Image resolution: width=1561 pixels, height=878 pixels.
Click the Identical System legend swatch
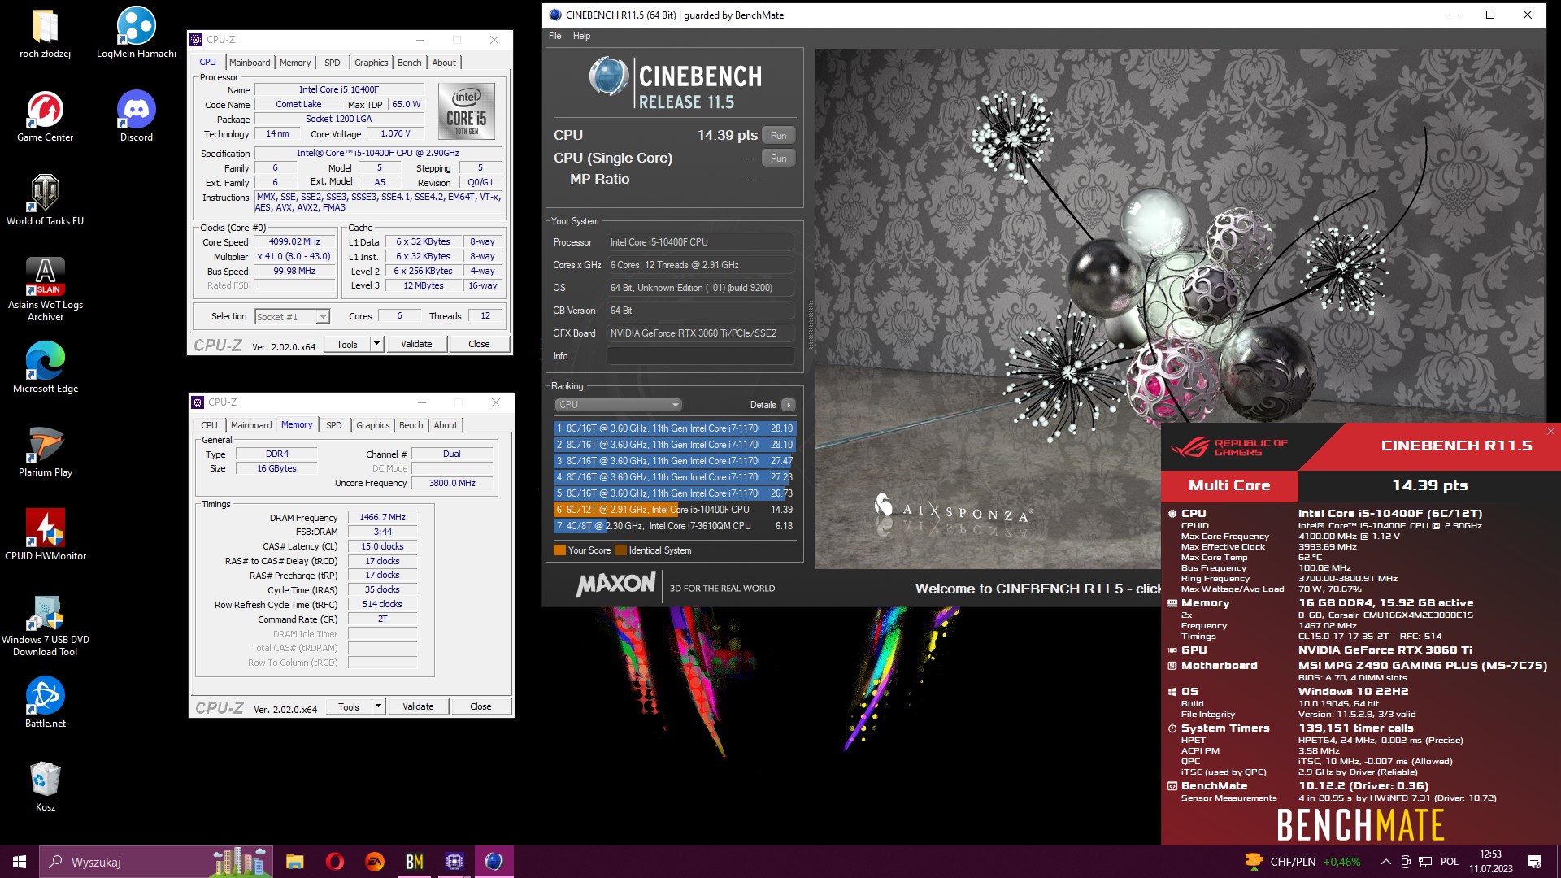click(x=621, y=550)
